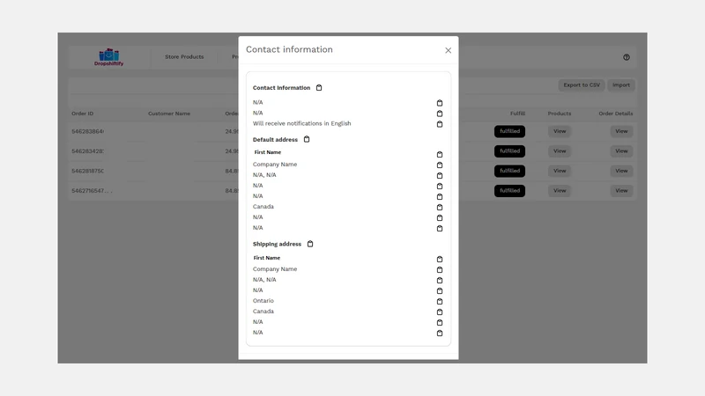Close the Contact information dialog
Image resolution: width=705 pixels, height=396 pixels.
[448, 50]
